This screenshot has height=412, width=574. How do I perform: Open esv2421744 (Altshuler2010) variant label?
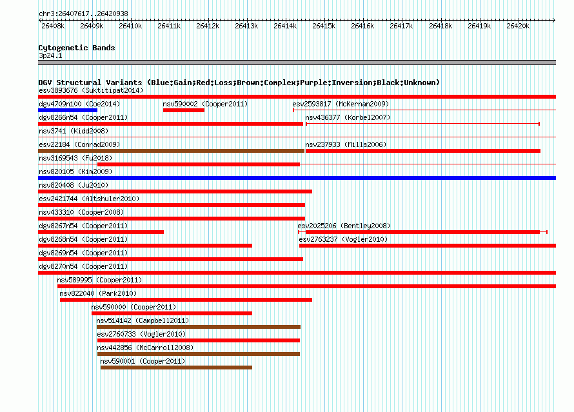(89, 199)
